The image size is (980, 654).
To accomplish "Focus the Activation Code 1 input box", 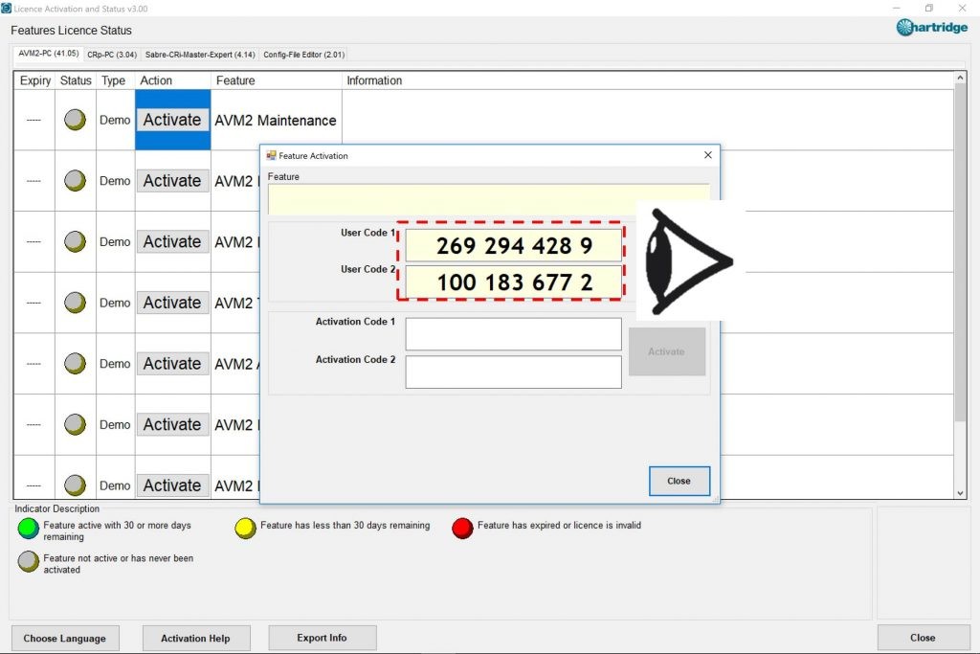I will 513,334.
